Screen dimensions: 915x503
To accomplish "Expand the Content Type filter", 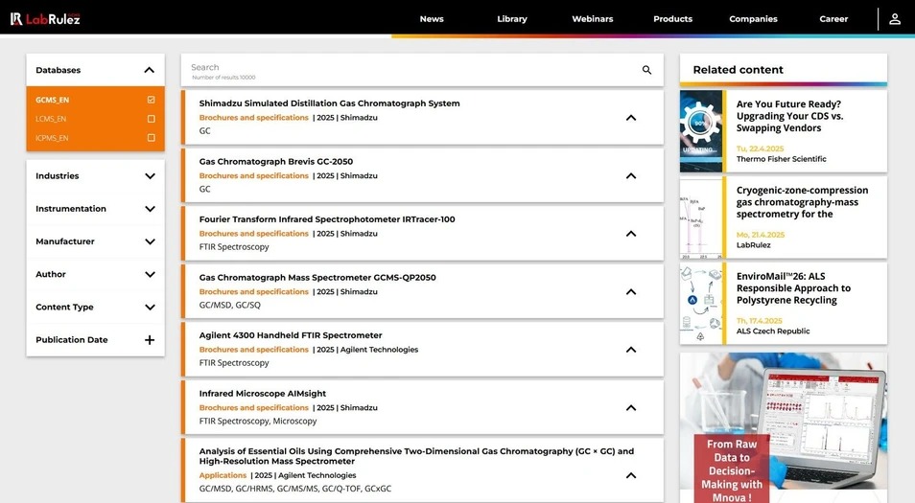I will click(x=150, y=308).
